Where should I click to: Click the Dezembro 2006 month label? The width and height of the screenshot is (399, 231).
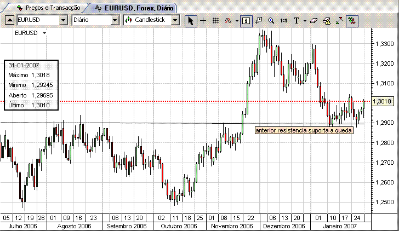coord(284,226)
